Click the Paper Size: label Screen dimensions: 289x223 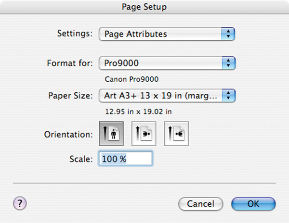point(70,96)
